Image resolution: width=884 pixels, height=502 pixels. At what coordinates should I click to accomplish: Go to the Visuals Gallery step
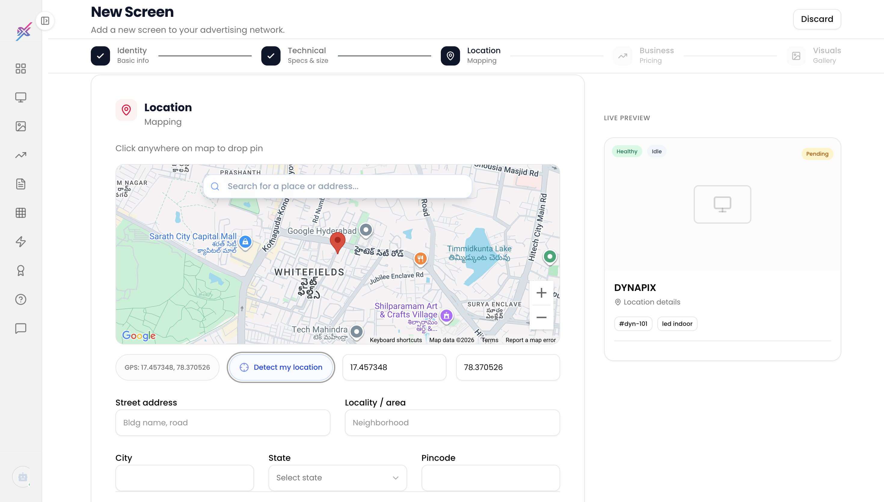click(x=814, y=56)
